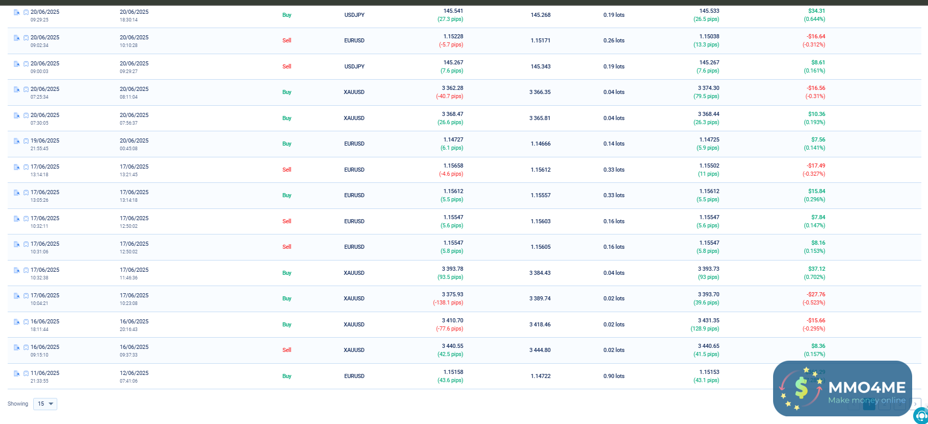
Task: Open details icon for trade opened 16/06/2025 18:11:44
Action: click(16, 322)
